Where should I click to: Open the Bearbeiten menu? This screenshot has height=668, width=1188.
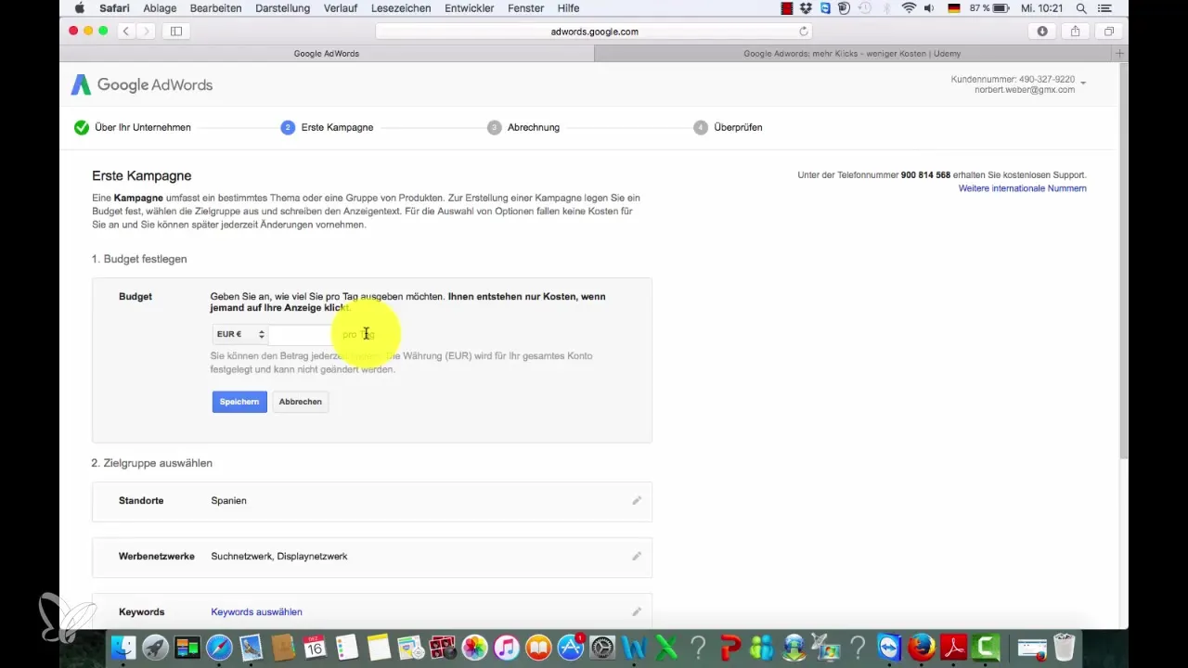215,8
